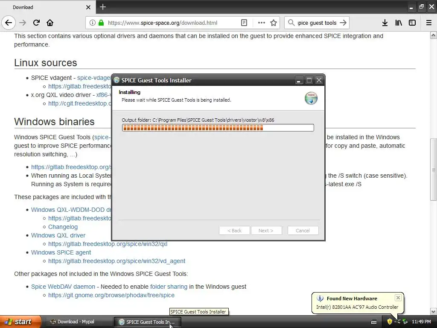Click the safely remove hardware tray icon
The width and height of the screenshot is (437, 328).
pyautogui.click(x=405, y=322)
